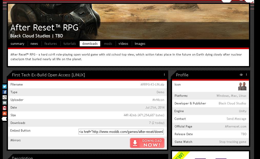Viewport: 260px width, 159px height.
Task: Share page via the StumbleUpon icon
Action: 4,113
